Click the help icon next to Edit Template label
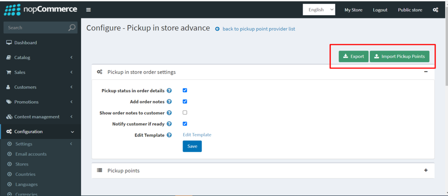Screen dimensions: 448x196 point(169,135)
